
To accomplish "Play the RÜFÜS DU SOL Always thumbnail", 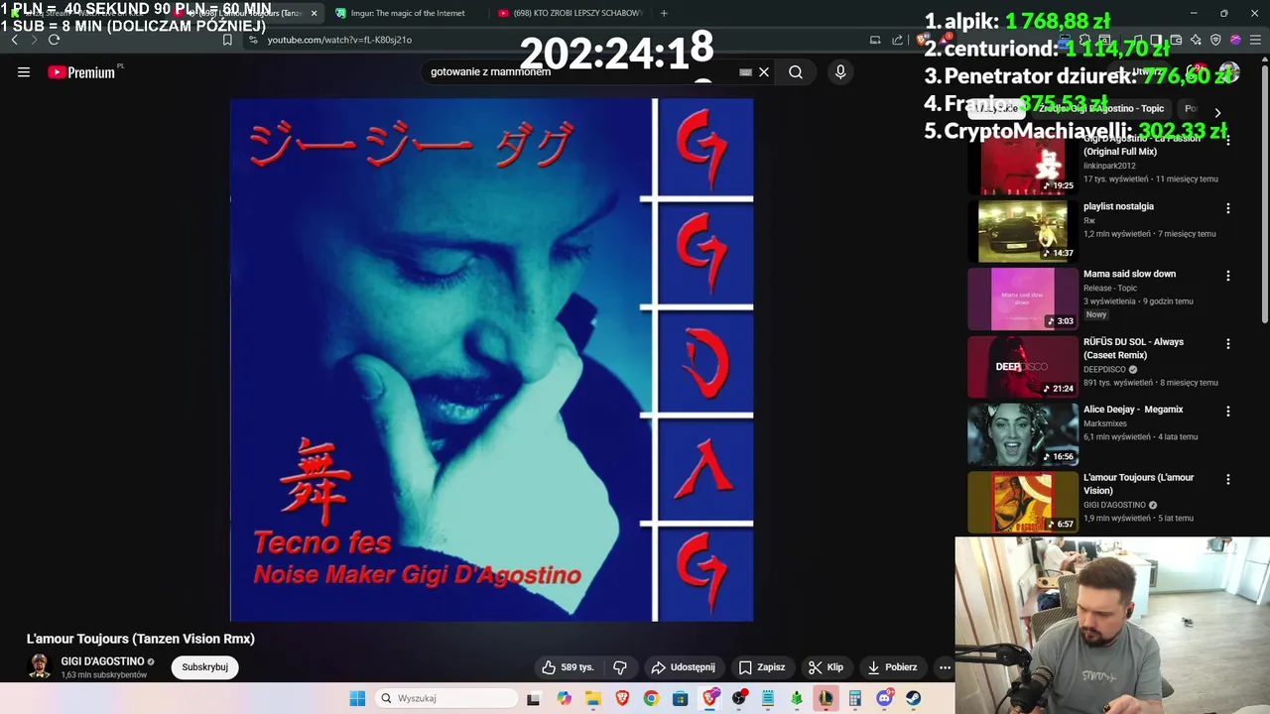I will (1023, 367).
